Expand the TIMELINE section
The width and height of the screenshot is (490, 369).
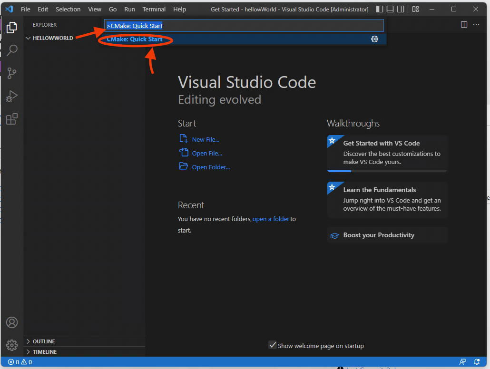click(x=44, y=352)
